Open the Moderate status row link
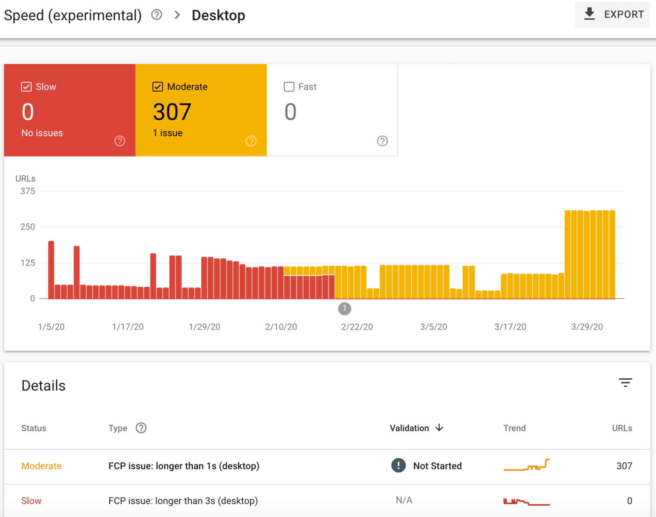Screen dimensions: 656x517 [42, 466]
